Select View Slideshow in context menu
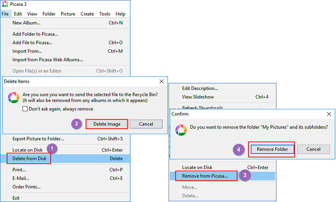Viewport: 336px width, 202px height. click(x=198, y=97)
